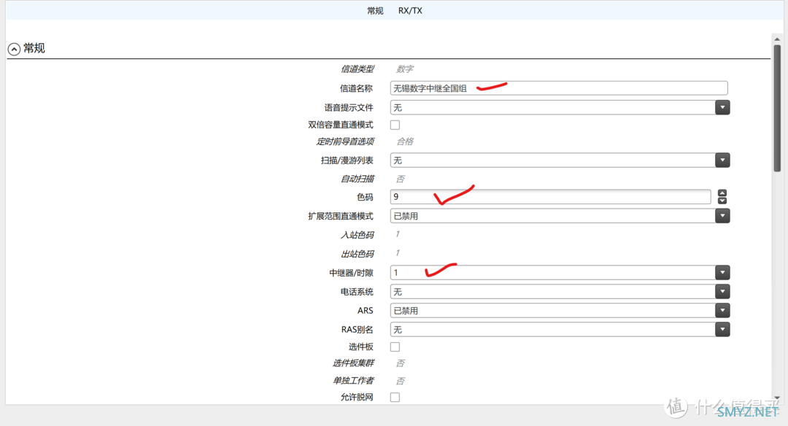Image resolution: width=788 pixels, height=426 pixels.
Task: Click the 常规 section heading text
Action: coord(34,48)
